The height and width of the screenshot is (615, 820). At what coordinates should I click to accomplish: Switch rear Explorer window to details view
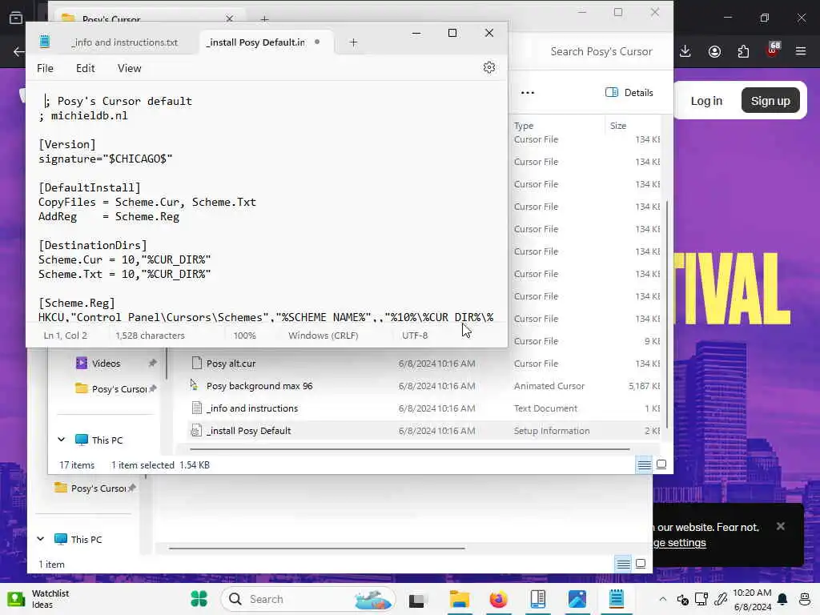(x=623, y=564)
